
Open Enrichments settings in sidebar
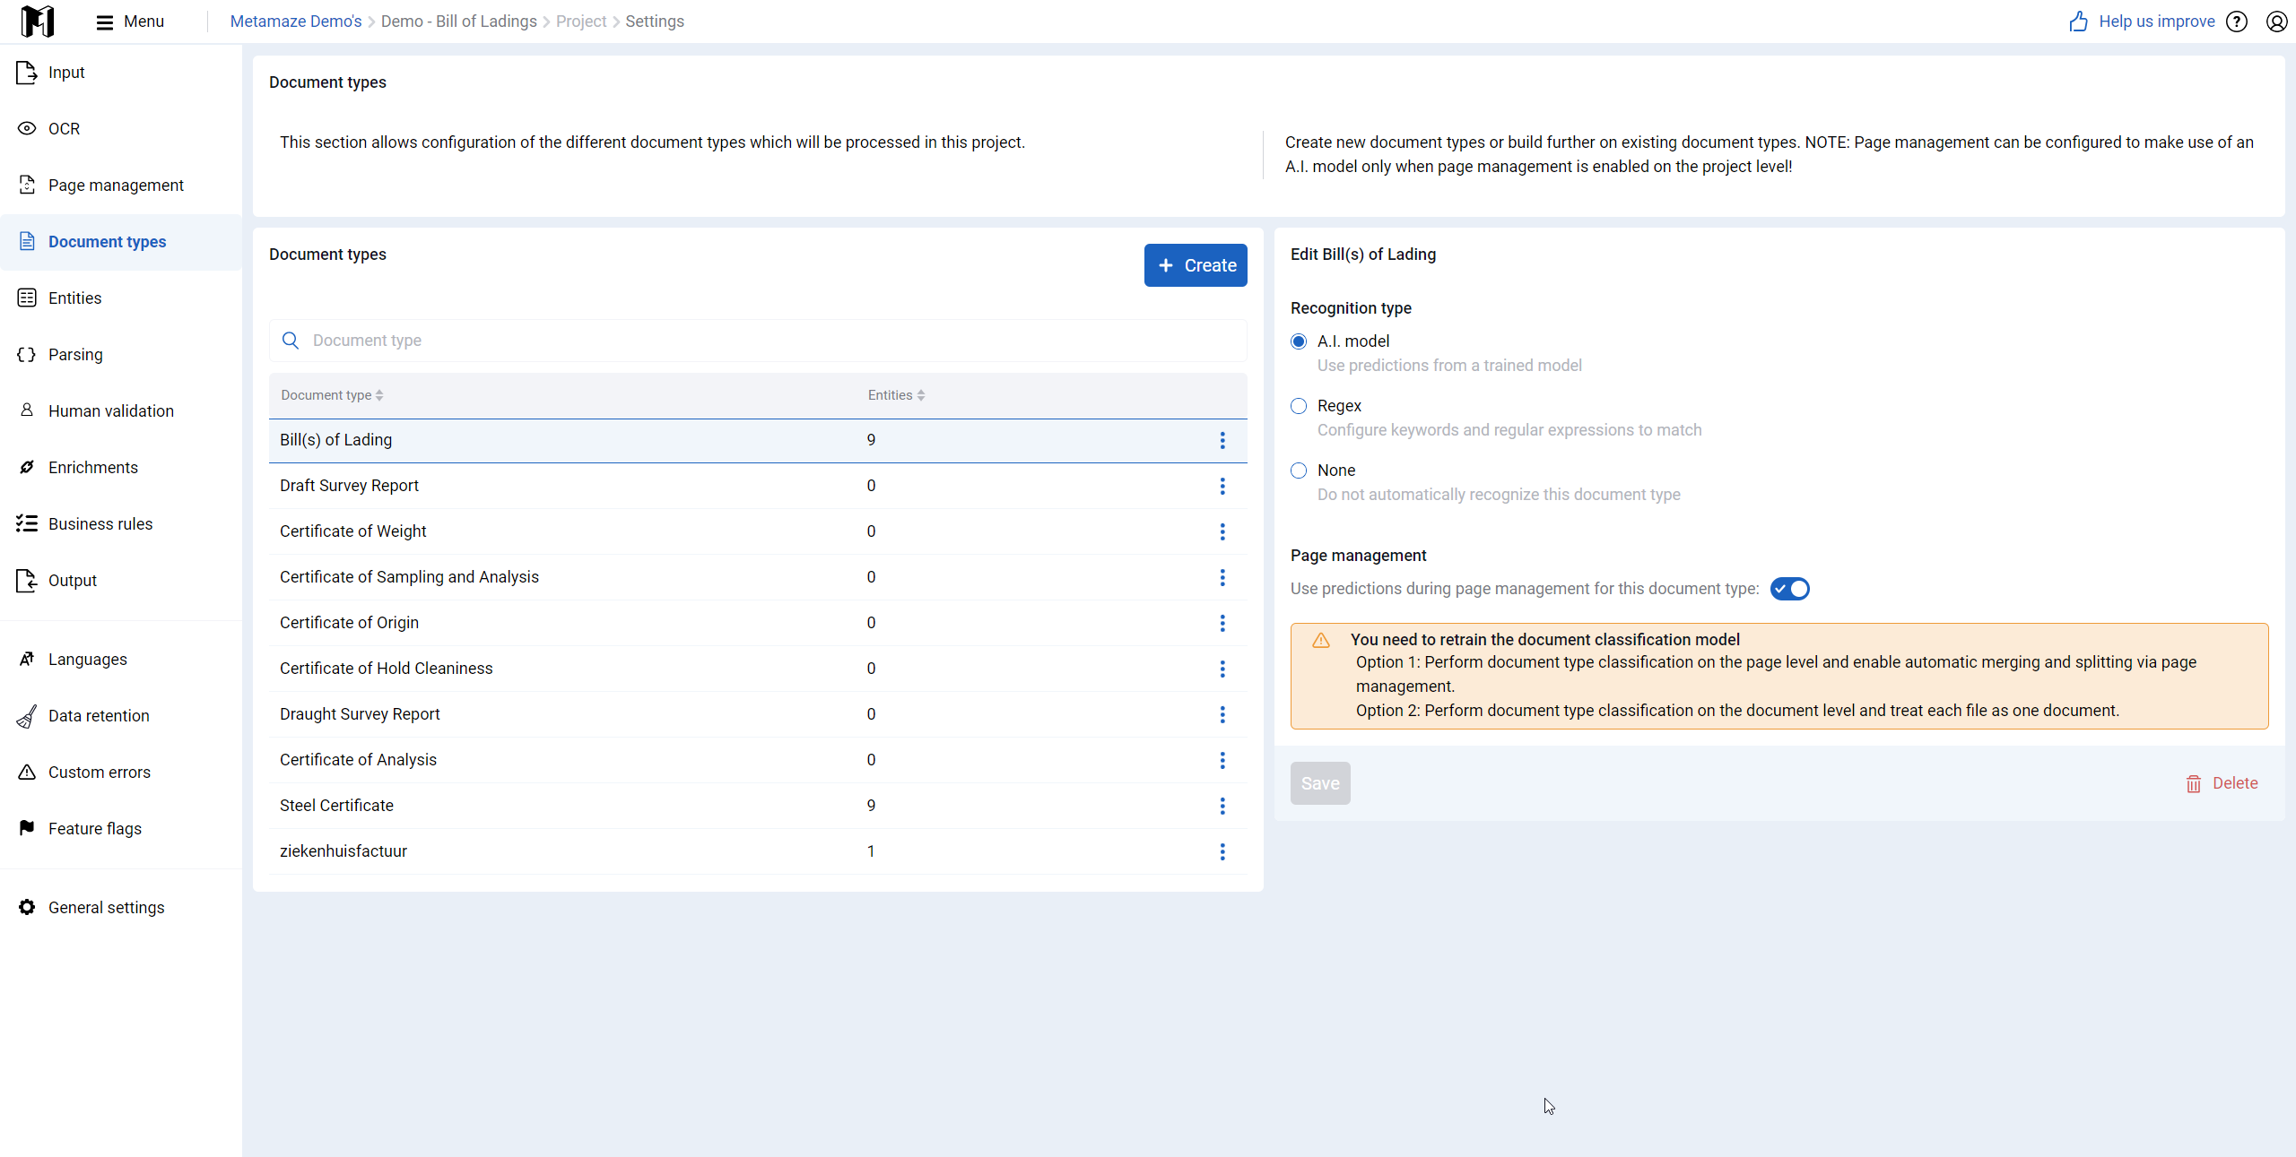coord(121,468)
